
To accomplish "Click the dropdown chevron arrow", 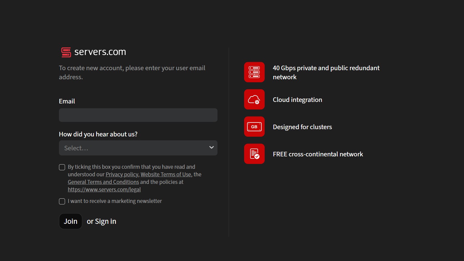I will pyautogui.click(x=211, y=147).
